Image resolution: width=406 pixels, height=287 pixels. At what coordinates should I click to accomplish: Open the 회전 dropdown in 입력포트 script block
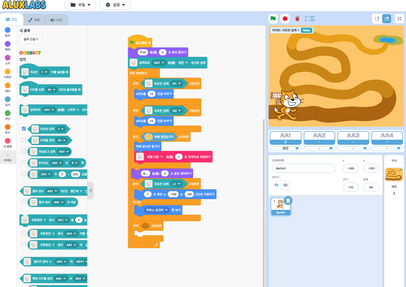[x=183, y=63]
